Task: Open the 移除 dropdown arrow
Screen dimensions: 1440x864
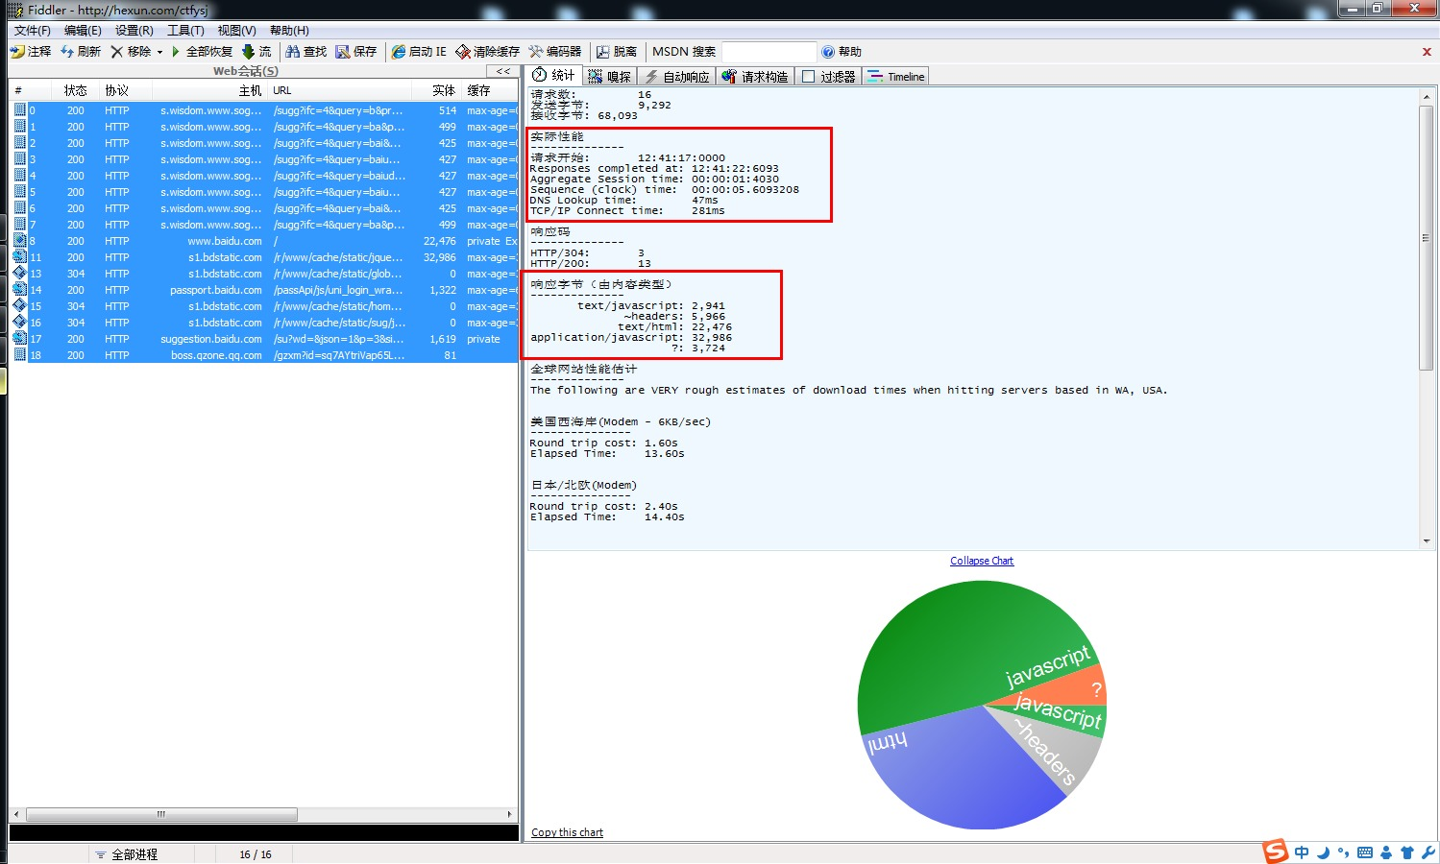Action: tap(160, 51)
